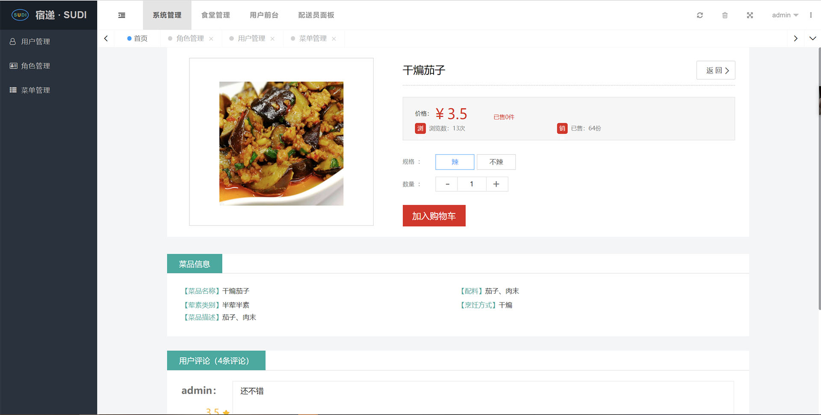This screenshot has height=415, width=821.
Task: Select the 辣 spicy option
Action: 455,162
